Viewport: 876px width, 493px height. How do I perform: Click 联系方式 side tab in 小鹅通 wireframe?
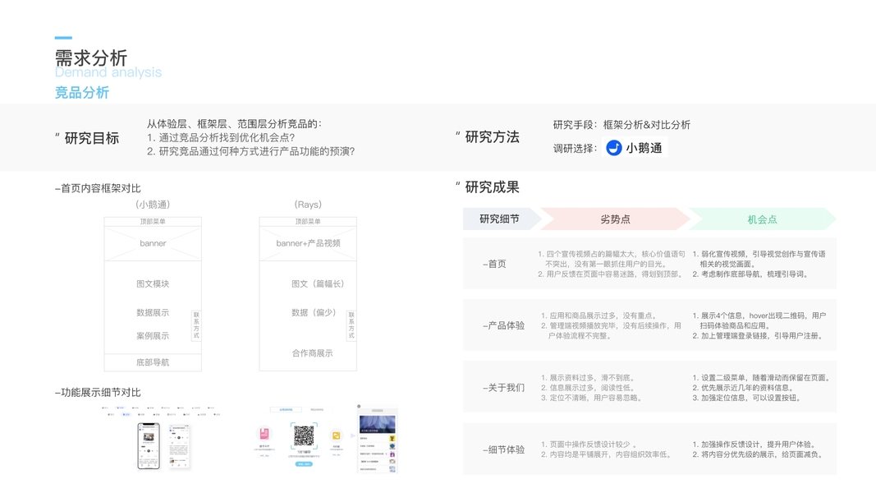196,325
